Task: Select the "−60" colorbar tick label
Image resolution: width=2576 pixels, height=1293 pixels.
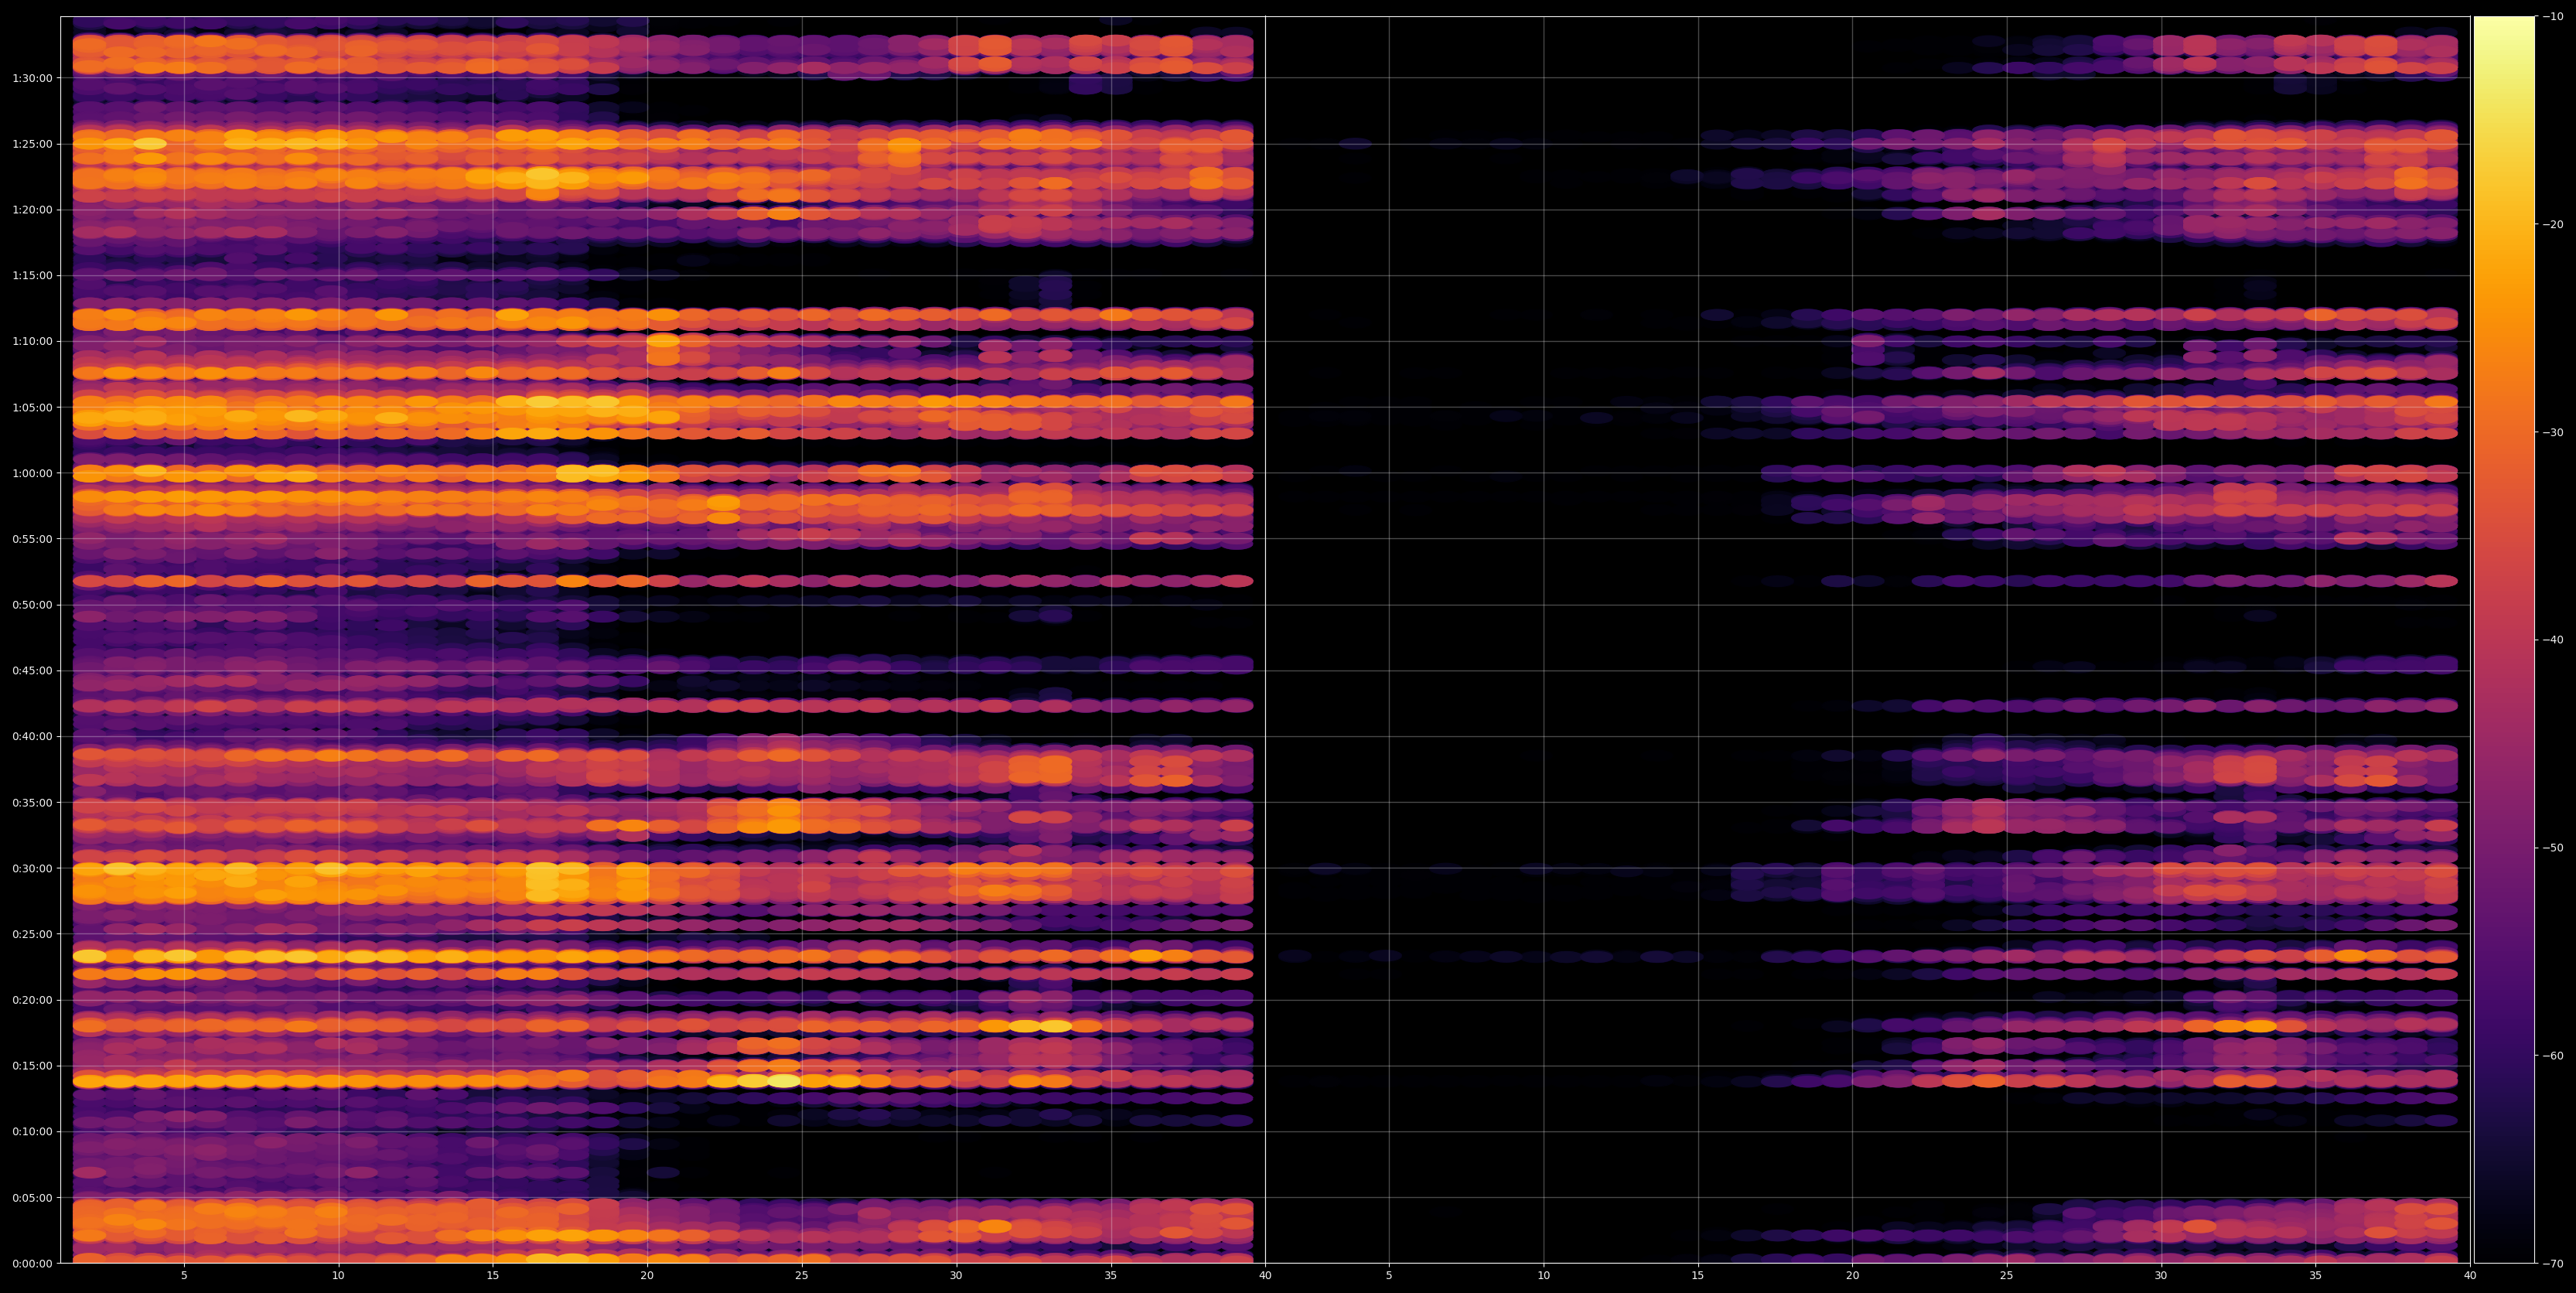Action: point(2553,1056)
